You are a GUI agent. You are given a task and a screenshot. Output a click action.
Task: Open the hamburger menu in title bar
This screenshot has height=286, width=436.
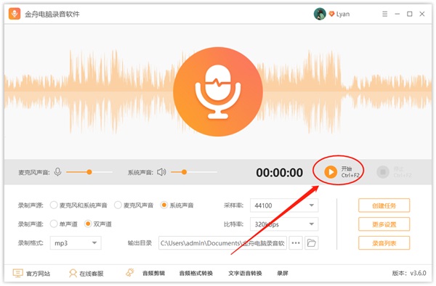[385, 14]
